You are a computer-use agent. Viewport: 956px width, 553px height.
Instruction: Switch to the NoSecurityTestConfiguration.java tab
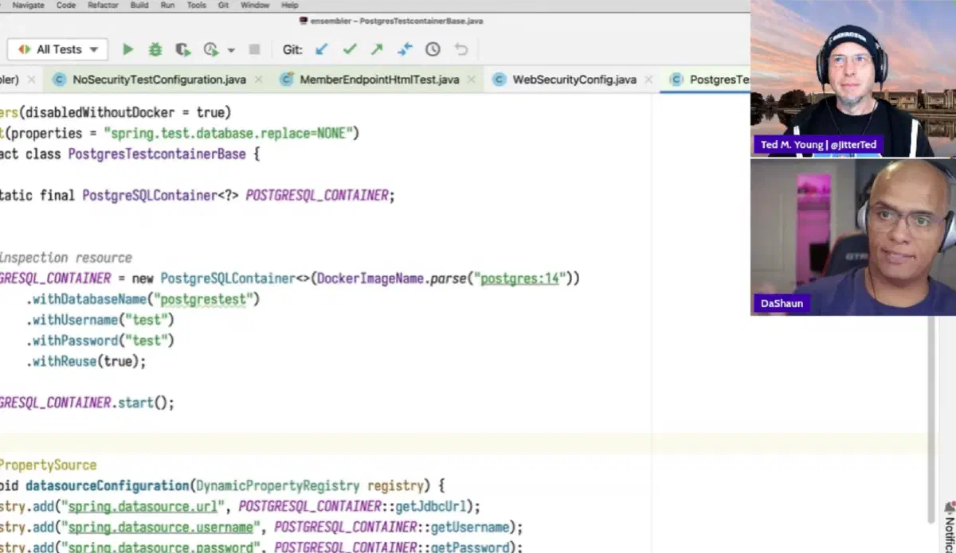pyautogui.click(x=159, y=80)
